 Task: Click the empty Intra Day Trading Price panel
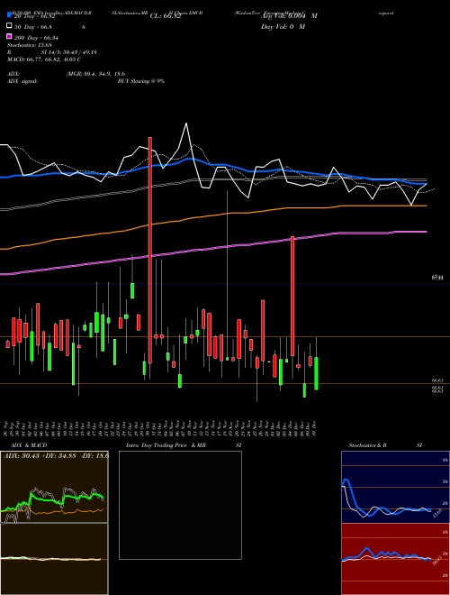tap(180, 505)
